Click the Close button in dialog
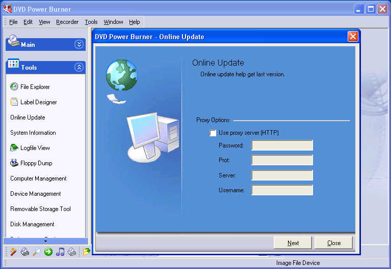 pos(333,243)
